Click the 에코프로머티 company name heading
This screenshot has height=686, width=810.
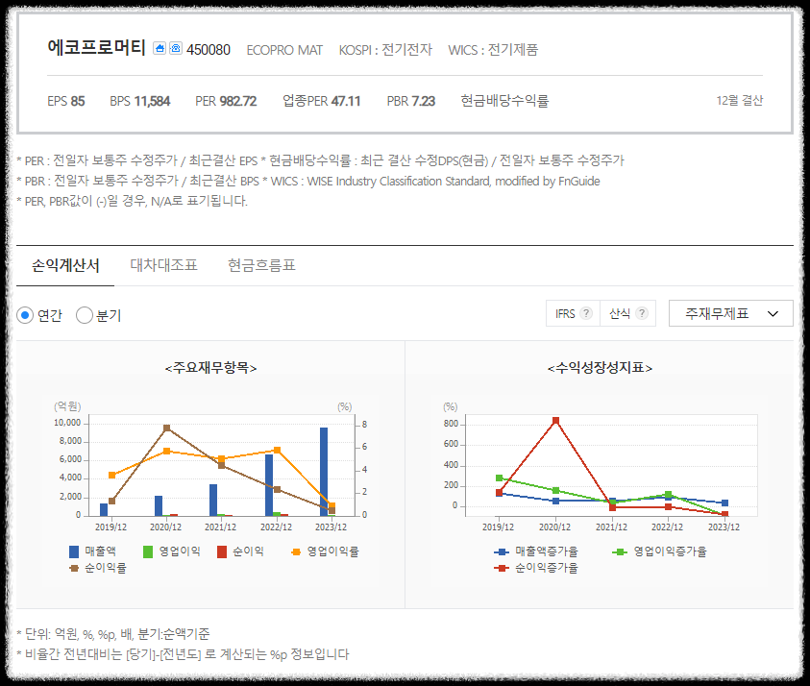click(97, 47)
